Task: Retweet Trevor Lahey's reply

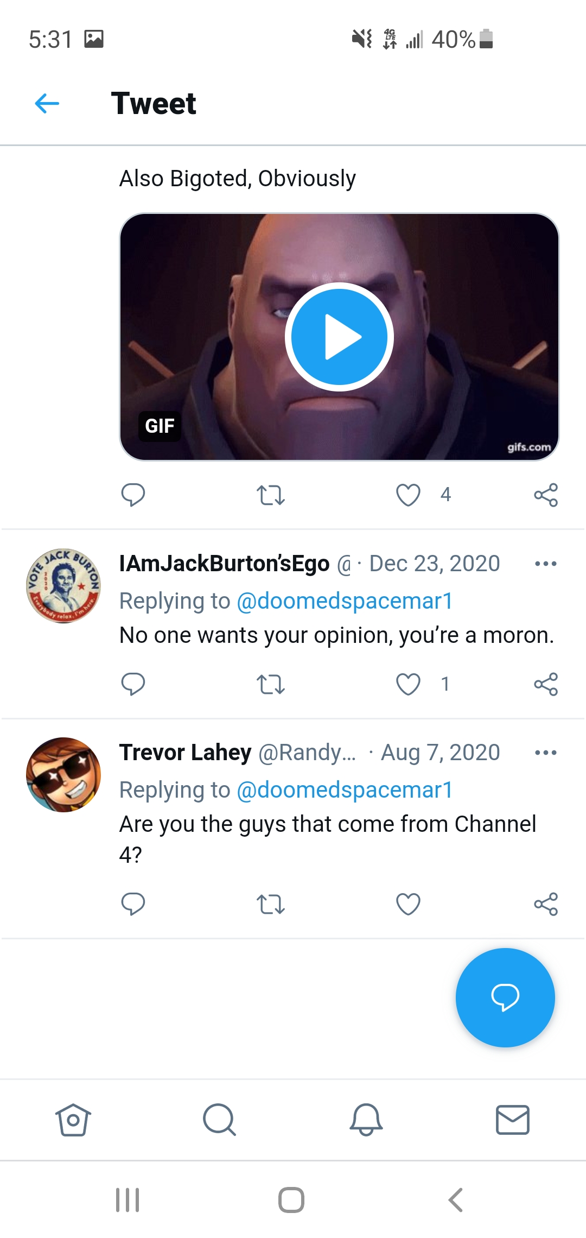Action: tap(270, 904)
